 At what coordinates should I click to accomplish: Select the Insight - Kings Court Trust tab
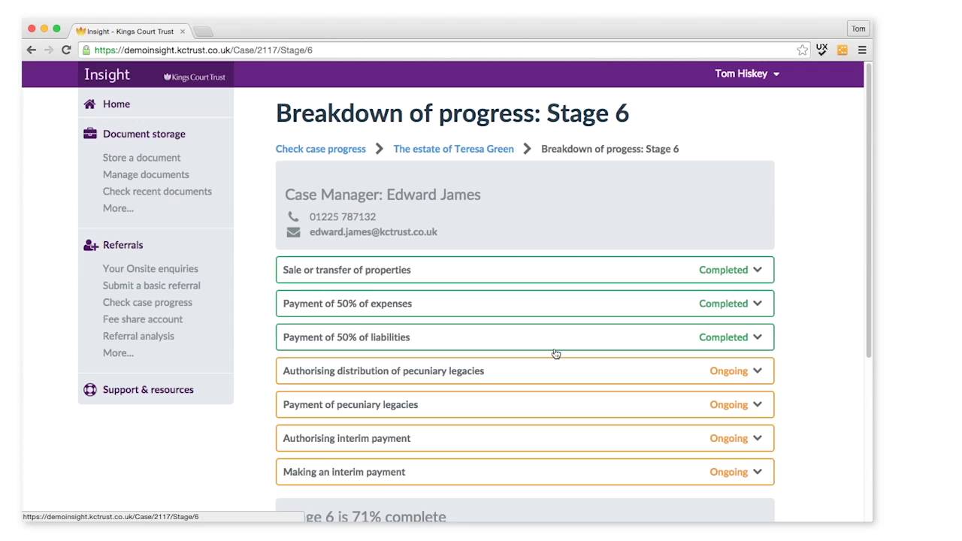pyautogui.click(x=129, y=32)
